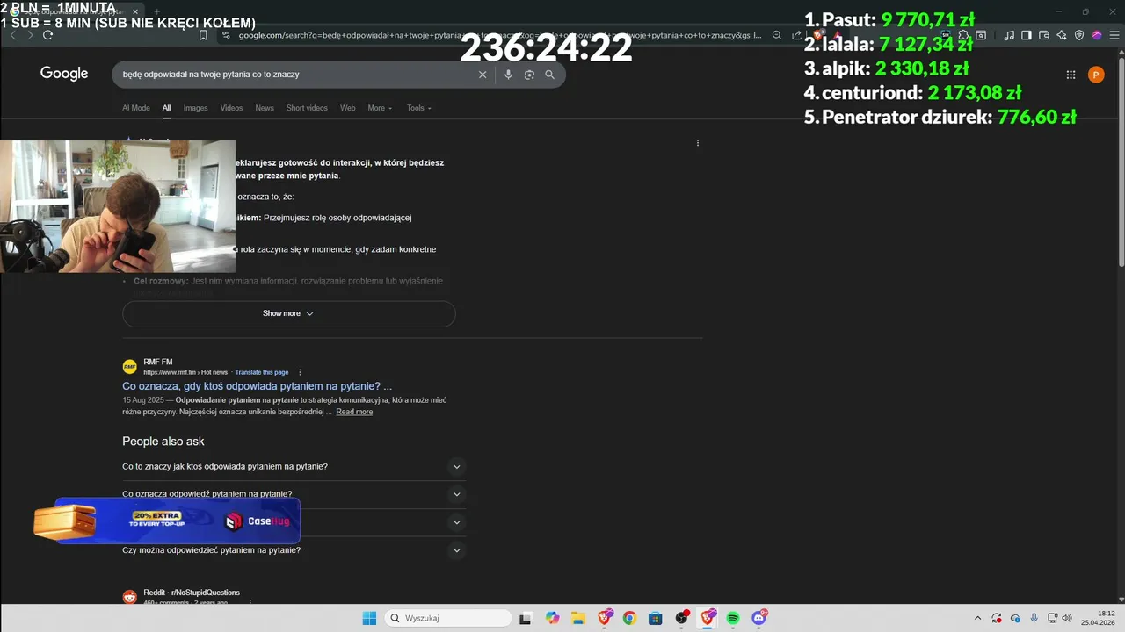Toggle the browser sidebar panel icon

pyautogui.click(x=1026, y=35)
